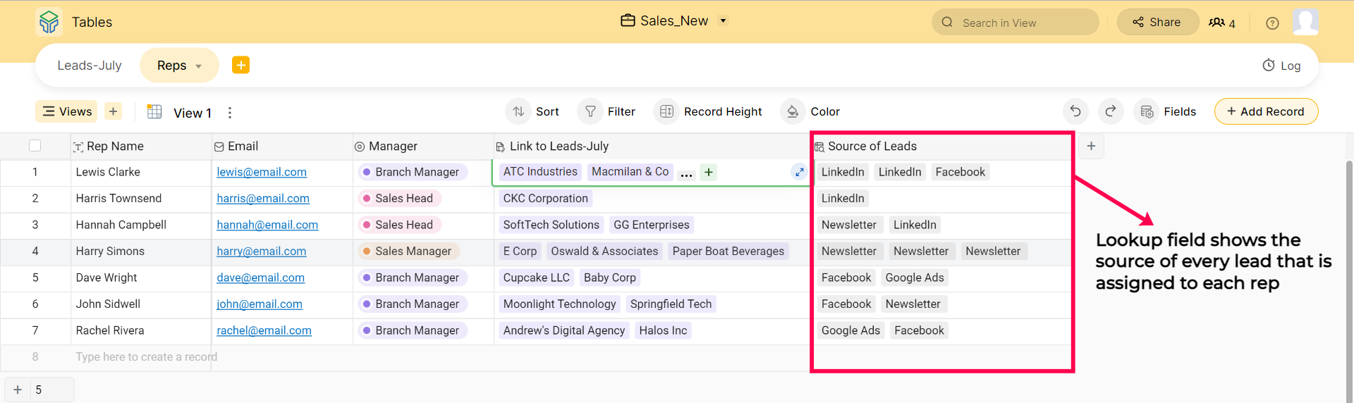Toggle the select-all records checkbox
Viewport: 1354px width, 403px height.
(35, 146)
